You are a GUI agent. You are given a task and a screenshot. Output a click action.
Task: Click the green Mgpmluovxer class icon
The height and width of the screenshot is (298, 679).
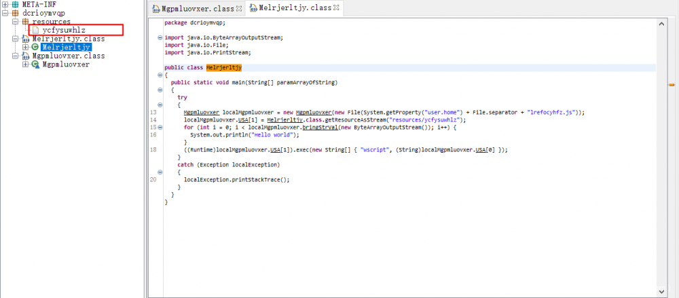click(x=35, y=64)
